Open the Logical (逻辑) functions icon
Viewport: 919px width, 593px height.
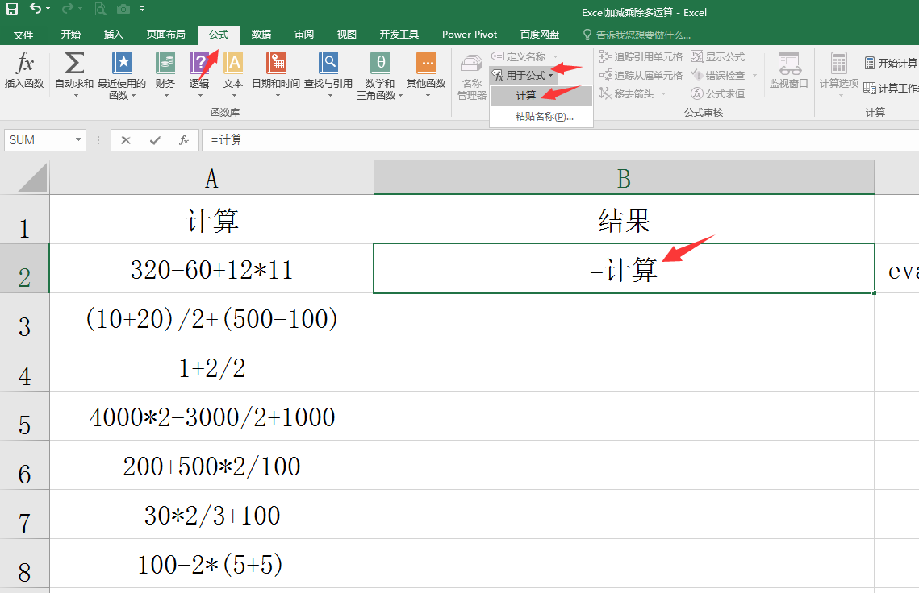point(198,64)
